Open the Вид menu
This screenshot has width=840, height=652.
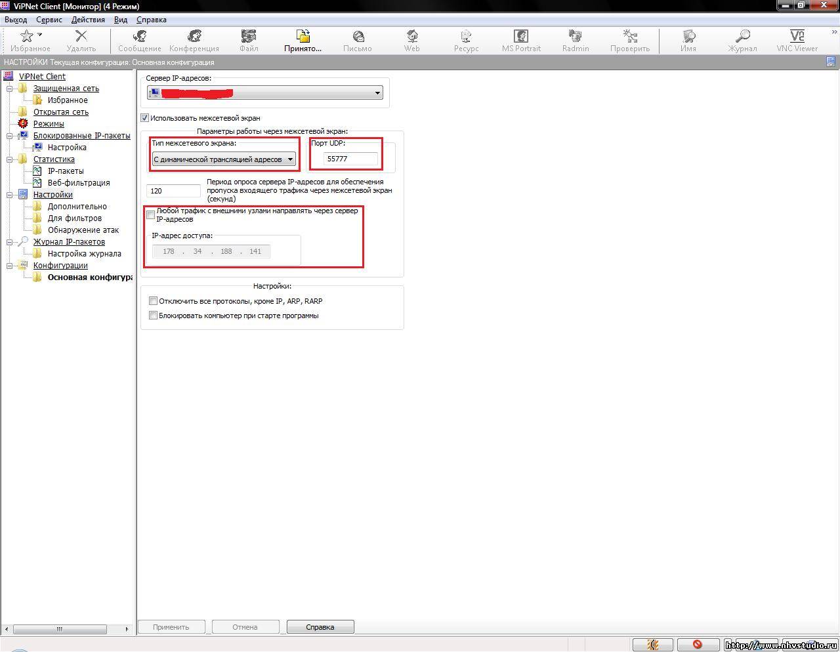coord(121,20)
